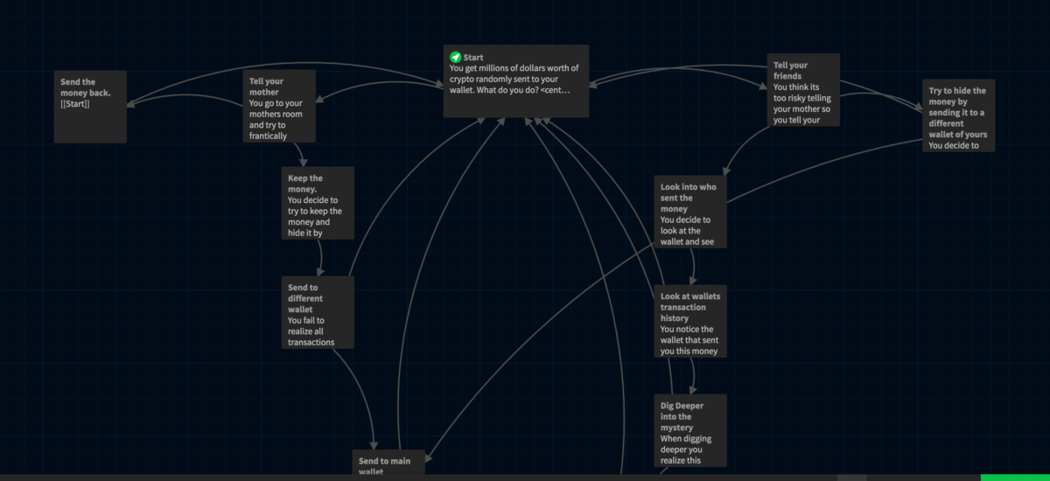Click 'You decide to try to keep' text
1050x481 pixels.
pos(314,217)
